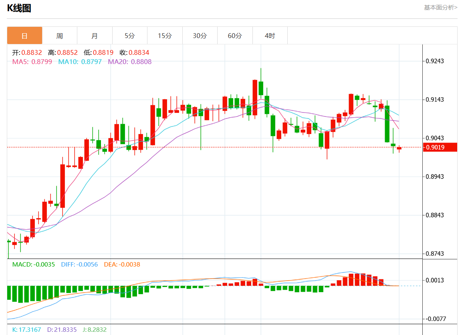Switch to the 月 monthly tab
The height and width of the screenshot is (335, 464).
pyautogui.click(x=95, y=36)
